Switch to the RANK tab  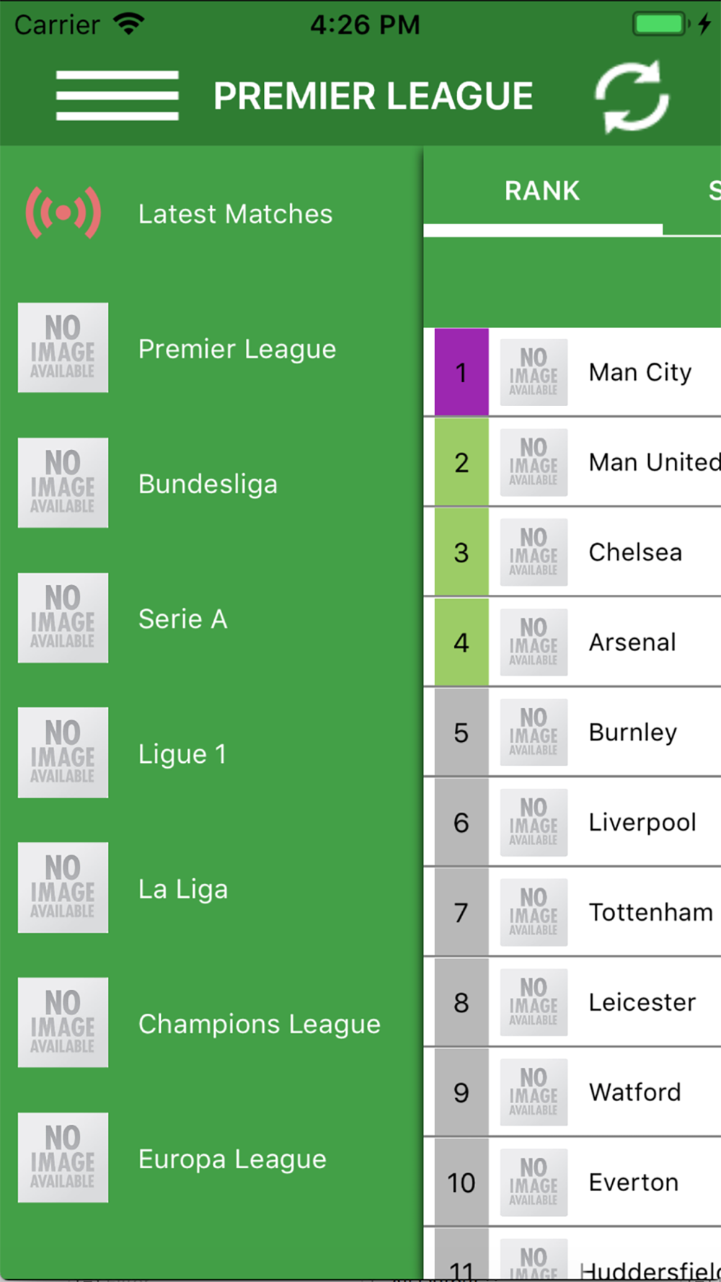543,191
